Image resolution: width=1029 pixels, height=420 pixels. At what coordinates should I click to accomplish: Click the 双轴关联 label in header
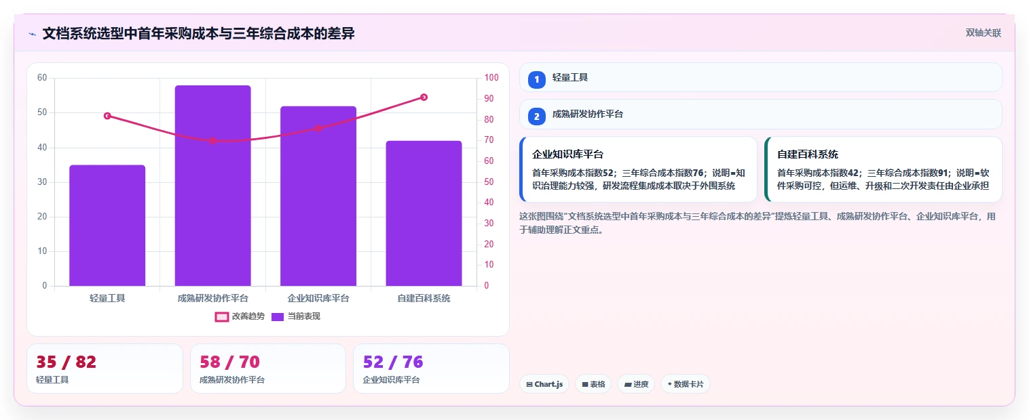coord(984,33)
